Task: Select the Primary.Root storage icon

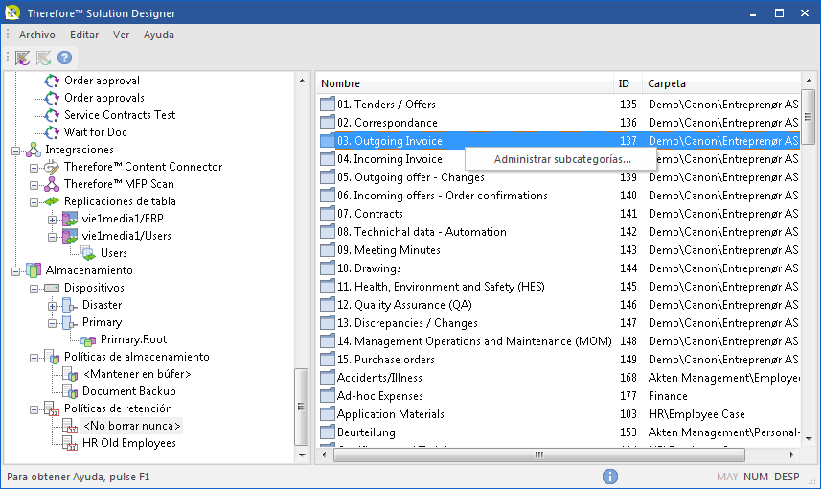Action: (88, 340)
